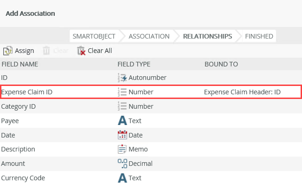
Task: Click Text type label in Payee row
Action: pyautogui.click(x=135, y=121)
